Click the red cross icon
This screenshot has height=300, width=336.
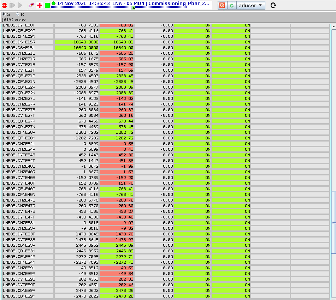point(40,5)
